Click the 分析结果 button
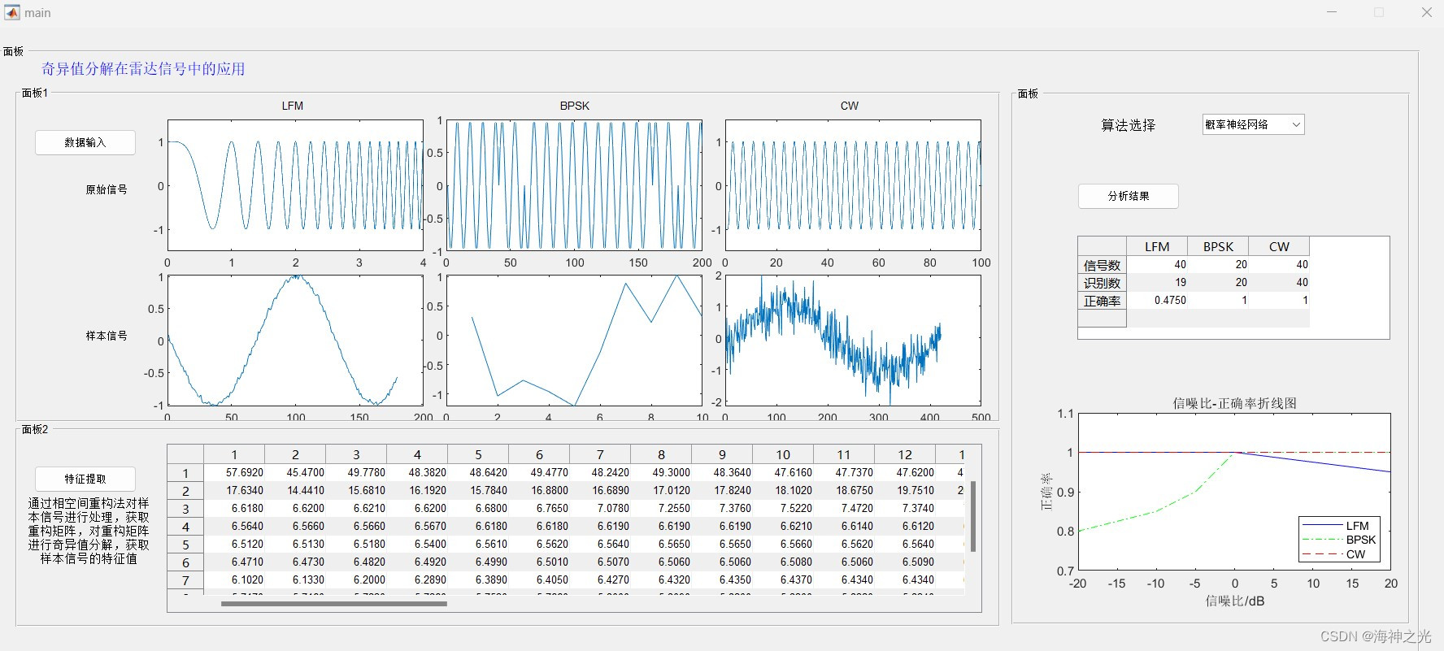The width and height of the screenshot is (1444, 651). tap(1129, 196)
